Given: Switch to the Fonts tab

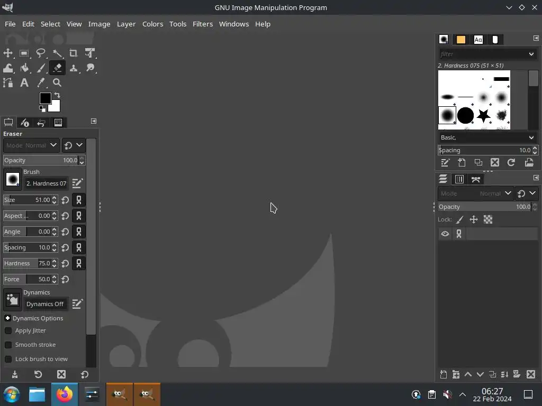Looking at the screenshot, I should click(x=478, y=40).
